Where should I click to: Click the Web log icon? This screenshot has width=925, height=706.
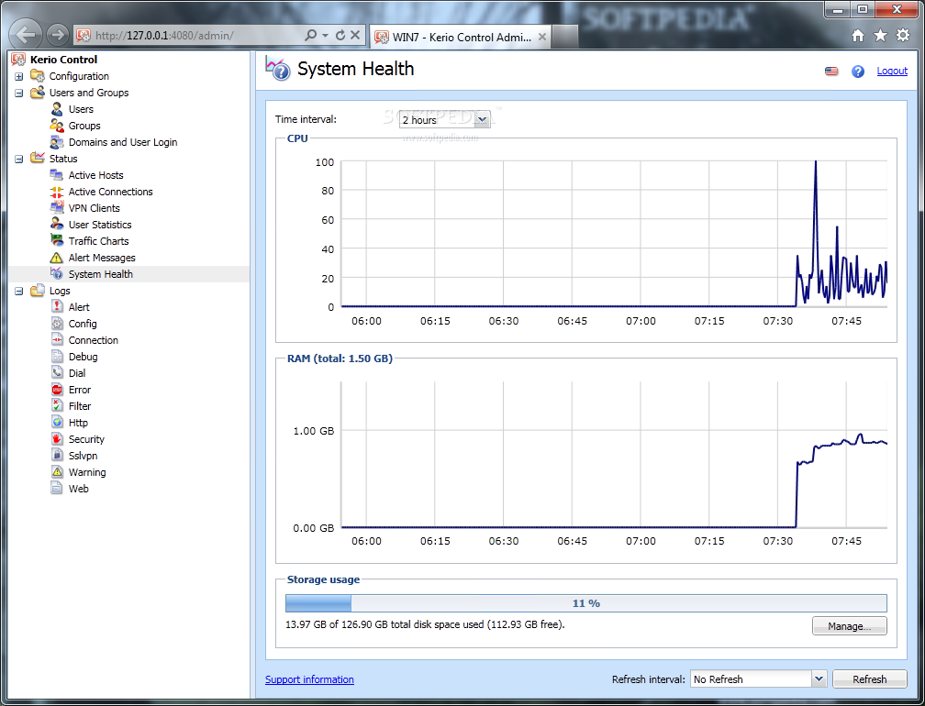[x=57, y=489]
